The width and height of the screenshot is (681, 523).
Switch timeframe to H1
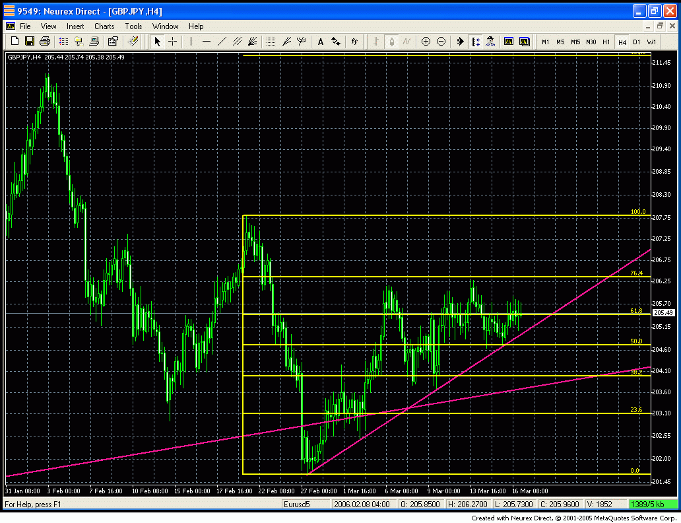[606, 42]
